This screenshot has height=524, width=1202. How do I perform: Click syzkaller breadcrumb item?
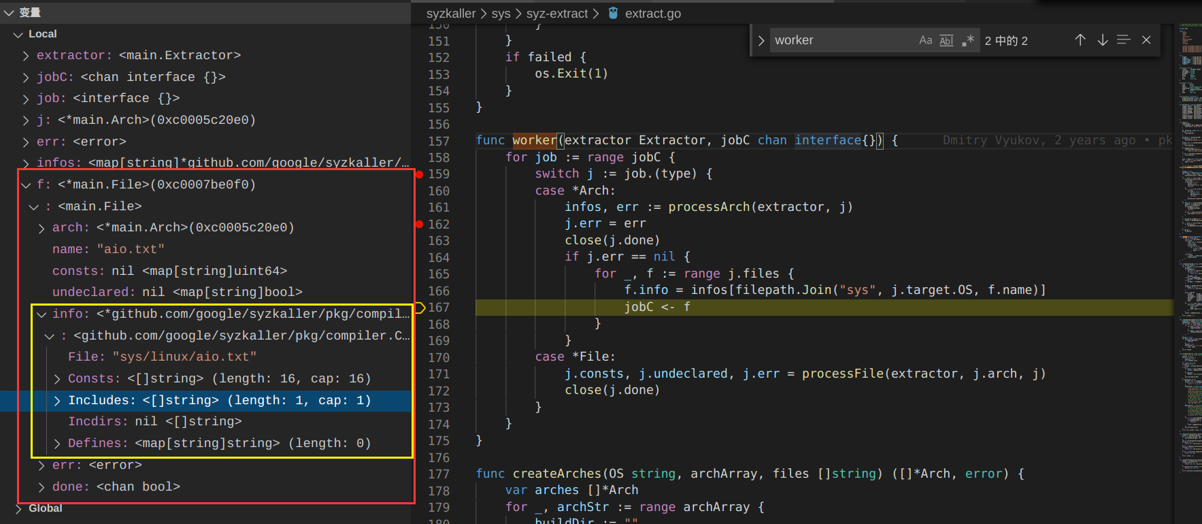tap(450, 14)
